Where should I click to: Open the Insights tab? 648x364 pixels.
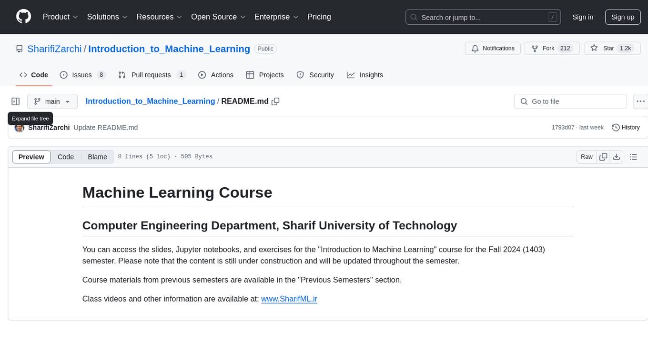[365, 75]
